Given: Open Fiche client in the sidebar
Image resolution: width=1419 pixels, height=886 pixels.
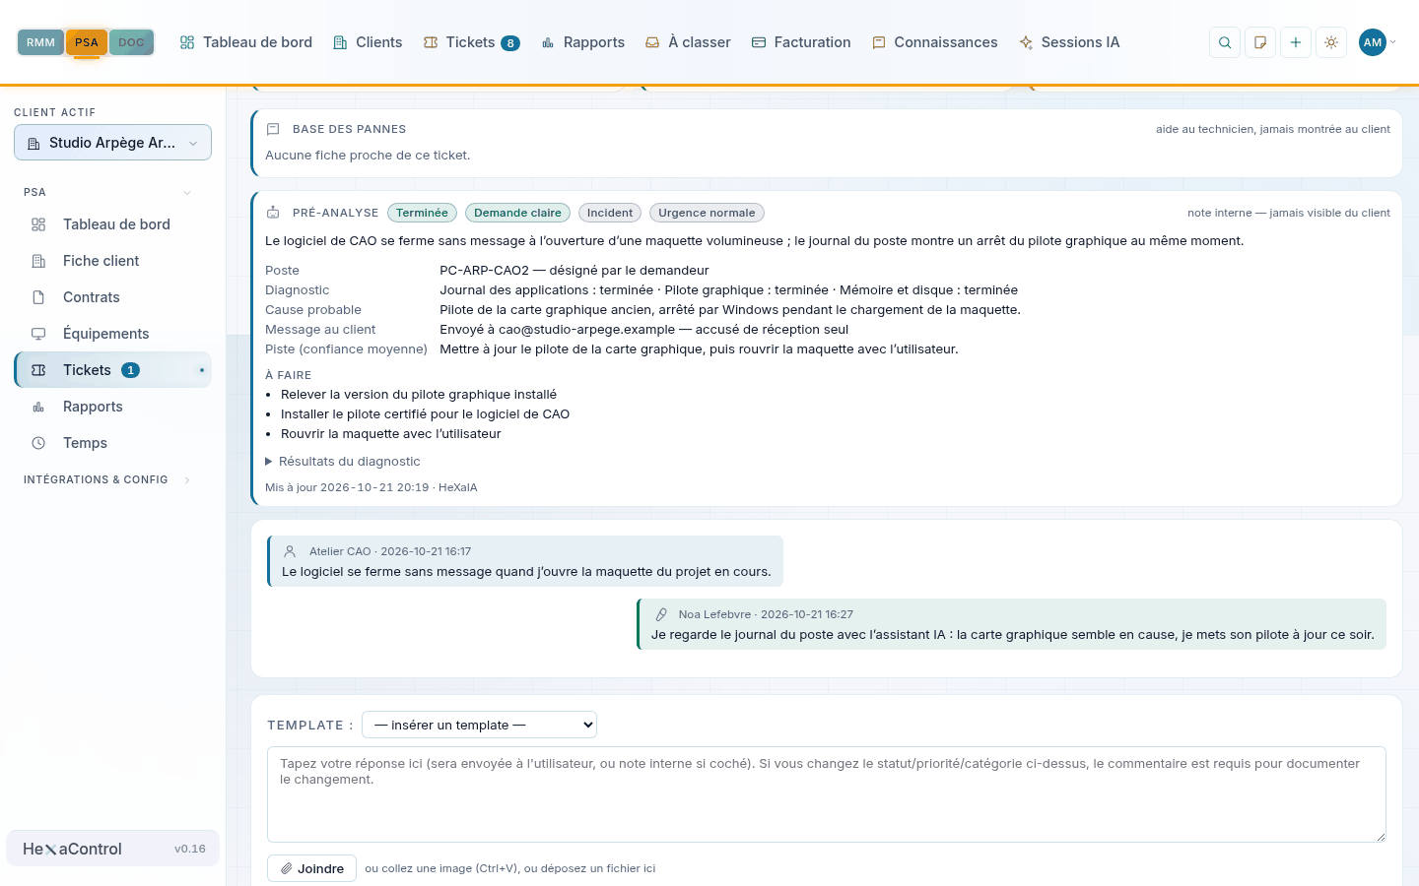Looking at the screenshot, I should tap(112, 261).
